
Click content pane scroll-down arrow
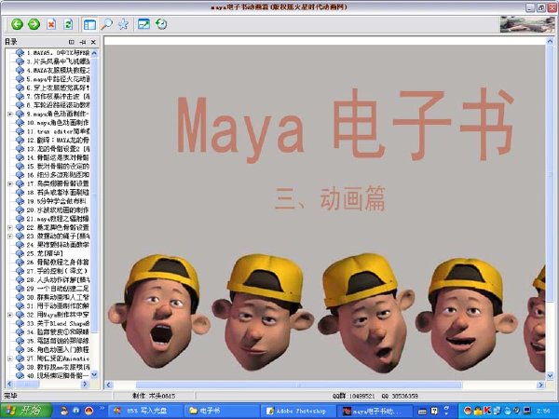tap(550, 375)
